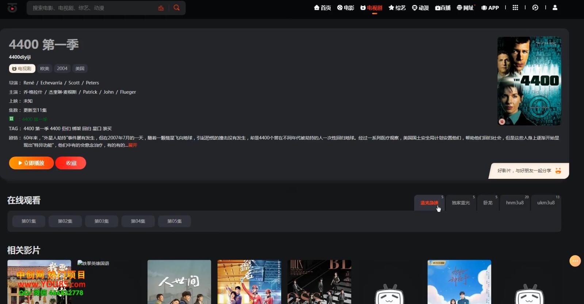Image resolution: width=584 pixels, height=304 pixels.
Task: Click the site logo icon
Action: click(x=12, y=8)
